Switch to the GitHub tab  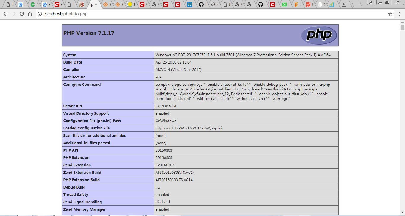click(201, 4)
